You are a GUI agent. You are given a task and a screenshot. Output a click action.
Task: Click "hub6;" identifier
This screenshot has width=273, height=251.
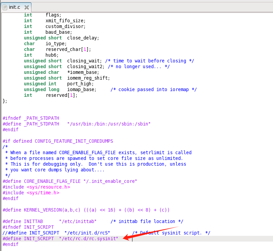click(x=52, y=55)
